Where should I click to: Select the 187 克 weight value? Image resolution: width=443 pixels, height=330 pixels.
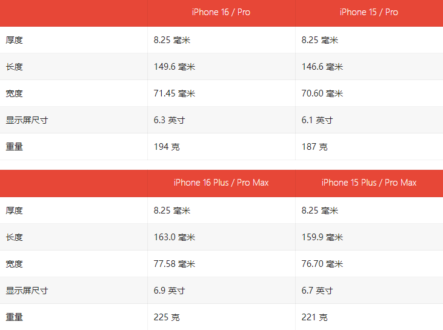(x=315, y=147)
